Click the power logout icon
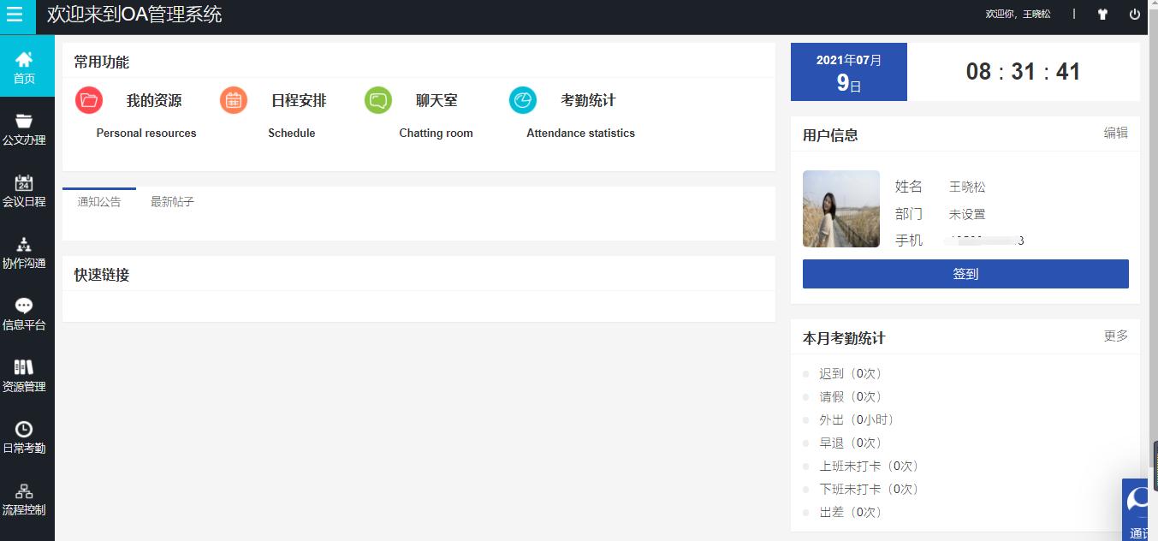The height and width of the screenshot is (541, 1158). pyautogui.click(x=1135, y=15)
